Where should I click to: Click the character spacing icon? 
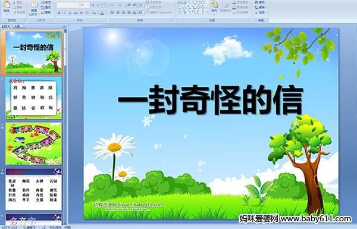point(87,13)
